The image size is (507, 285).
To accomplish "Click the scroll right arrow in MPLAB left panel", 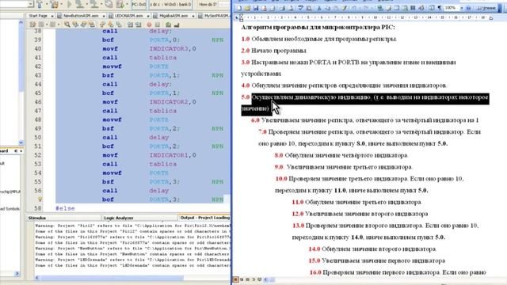I will tap(17, 273).
